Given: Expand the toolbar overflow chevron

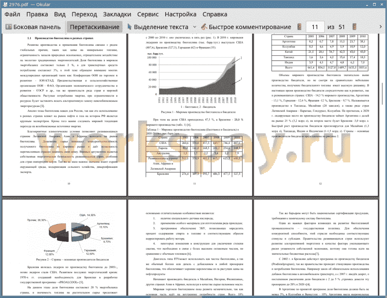Looking at the screenshot, I should point(380,27).
